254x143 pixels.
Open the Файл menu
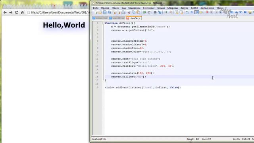[96, 8]
